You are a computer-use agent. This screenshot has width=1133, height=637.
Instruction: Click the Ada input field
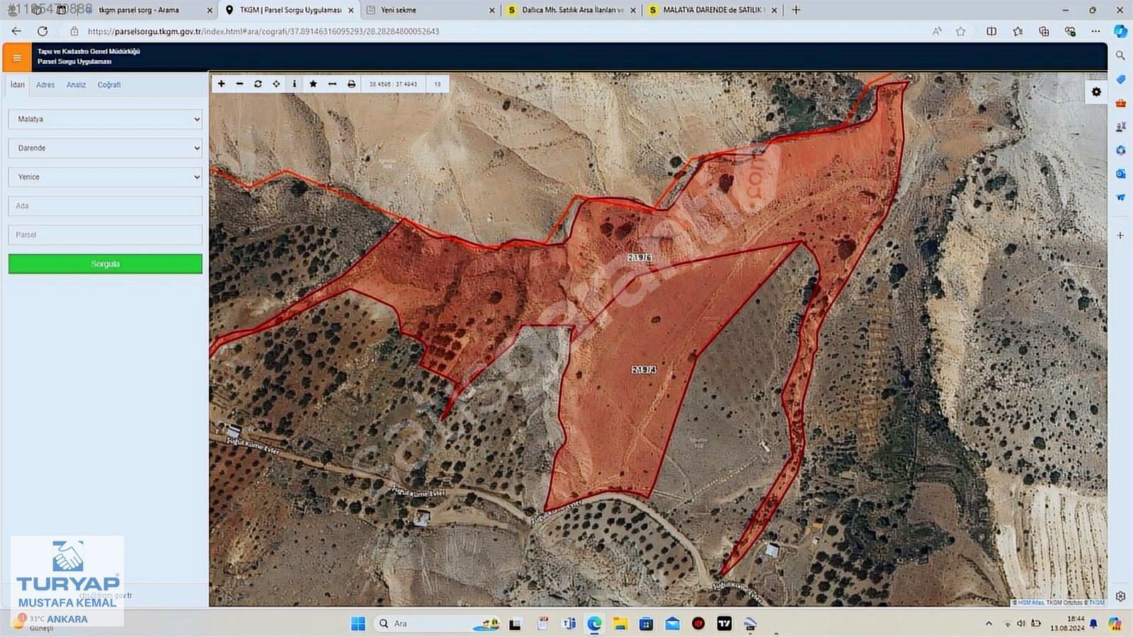tap(105, 206)
